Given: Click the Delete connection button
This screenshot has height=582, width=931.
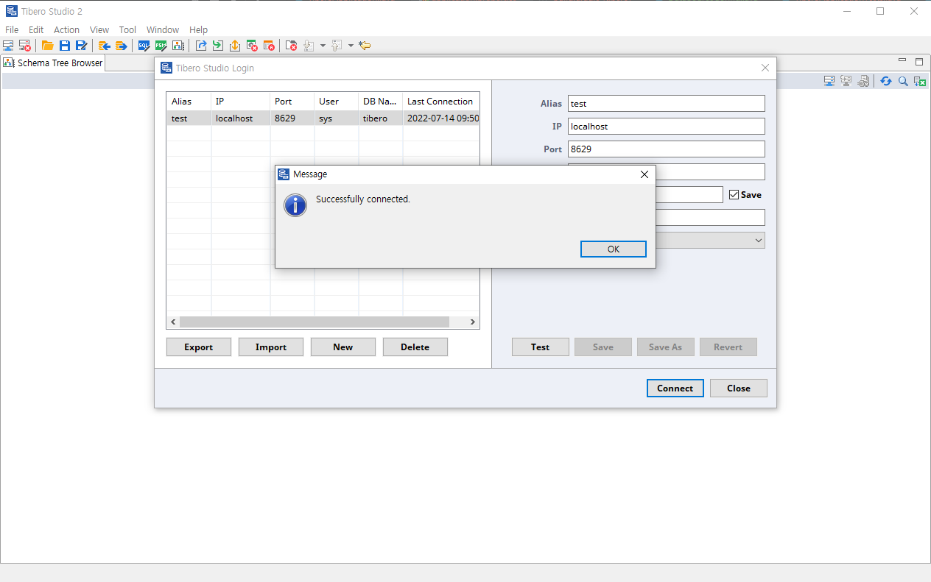Looking at the screenshot, I should [x=415, y=347].
